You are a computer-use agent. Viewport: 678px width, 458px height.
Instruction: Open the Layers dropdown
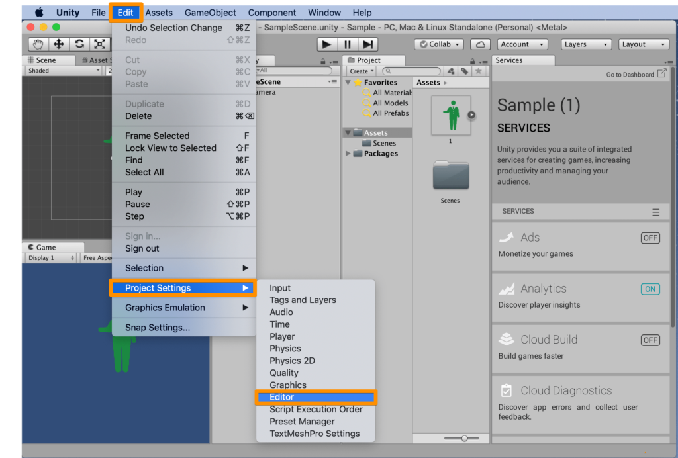point(586,44)
